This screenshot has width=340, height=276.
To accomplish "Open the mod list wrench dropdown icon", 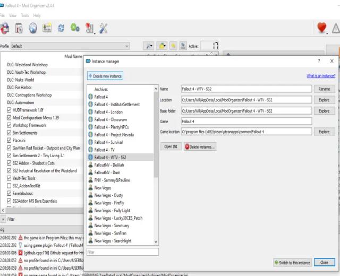I will pyautogui.click(x=149, y=46).
